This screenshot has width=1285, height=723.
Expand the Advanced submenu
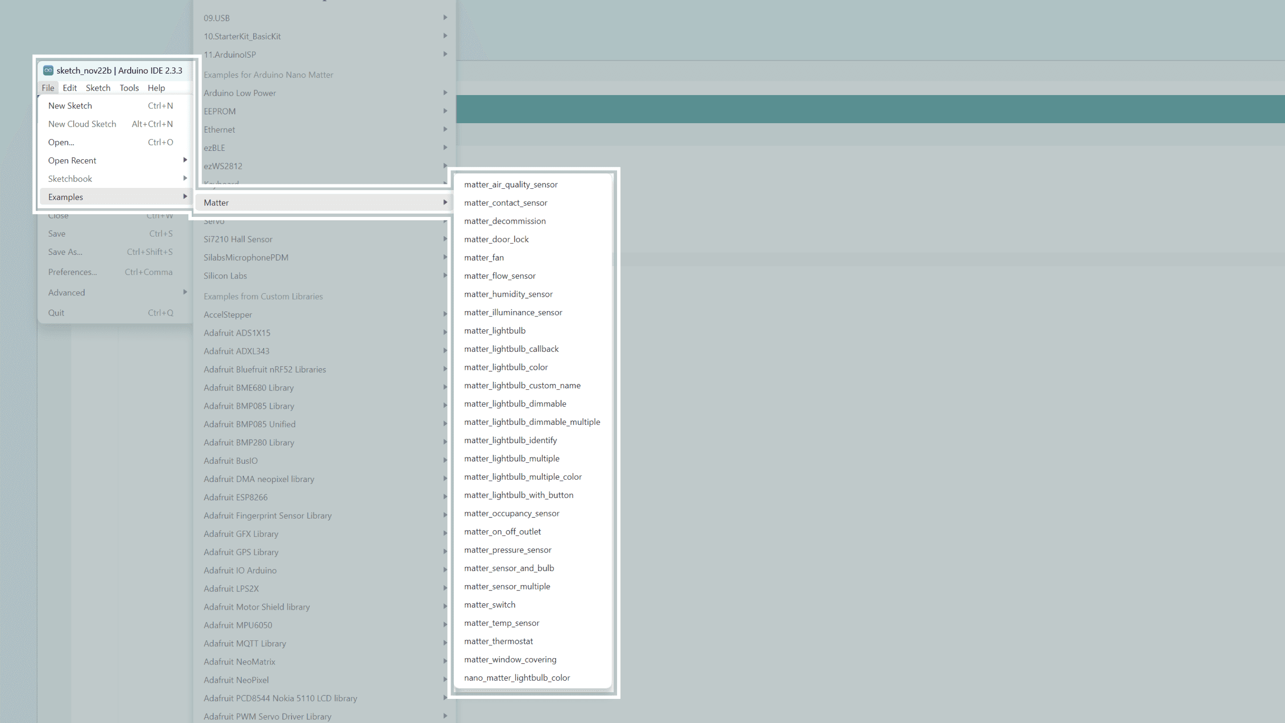66,293
